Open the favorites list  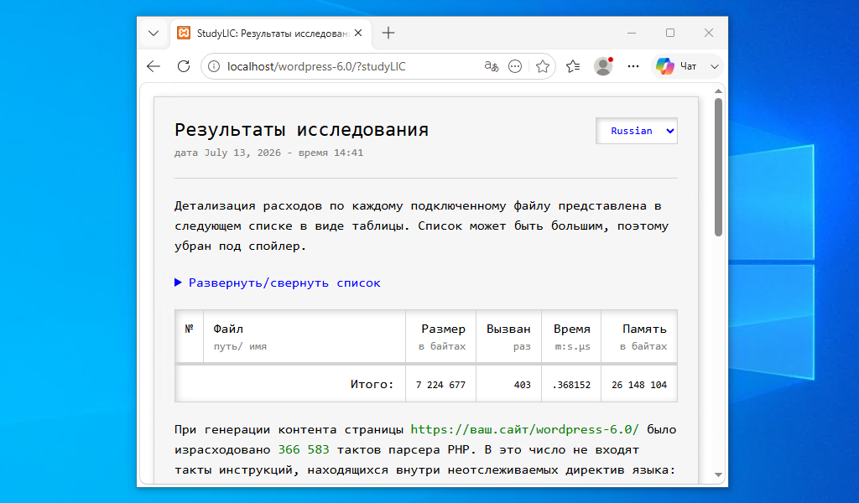click(x=573, y=66)
